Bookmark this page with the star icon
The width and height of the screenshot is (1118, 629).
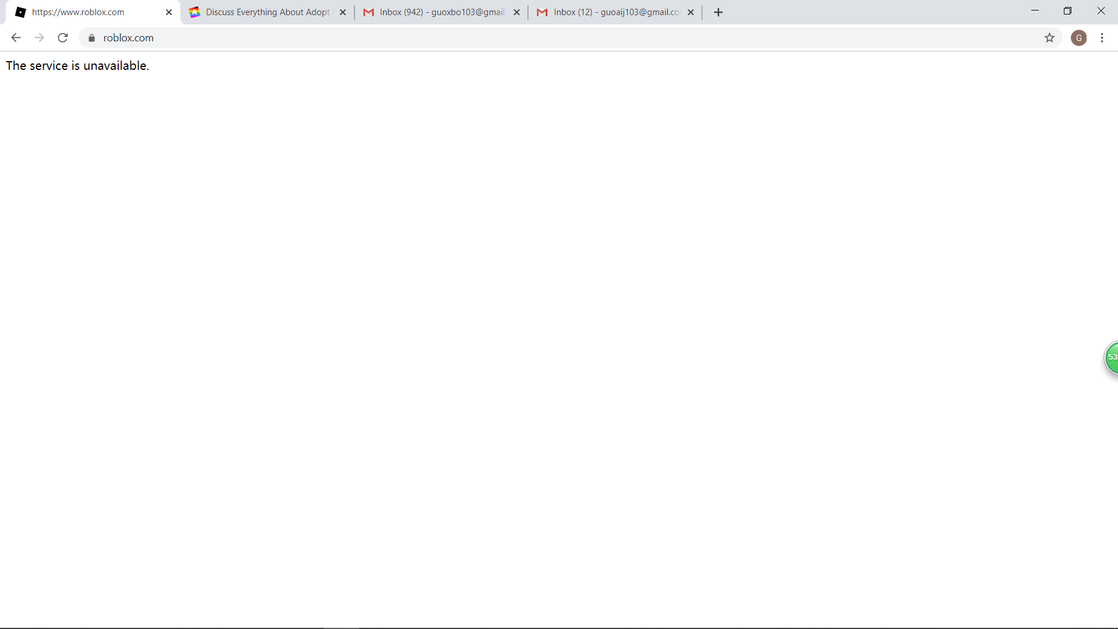click(1049, 38)
